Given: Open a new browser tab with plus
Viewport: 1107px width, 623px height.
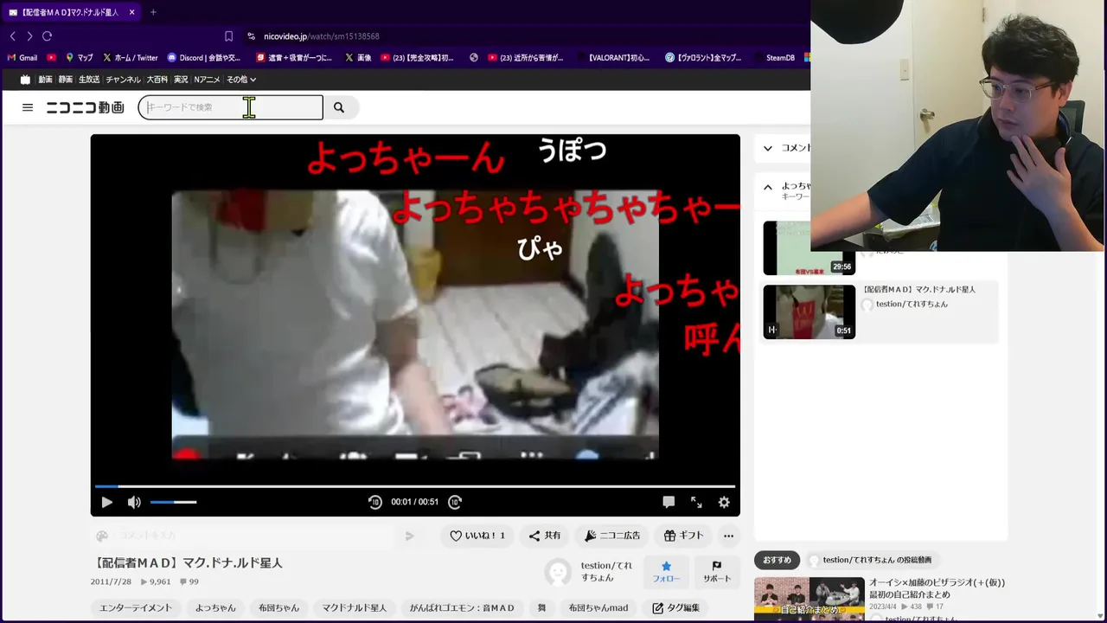Looking at the screenshot, I should pos(153,12).
